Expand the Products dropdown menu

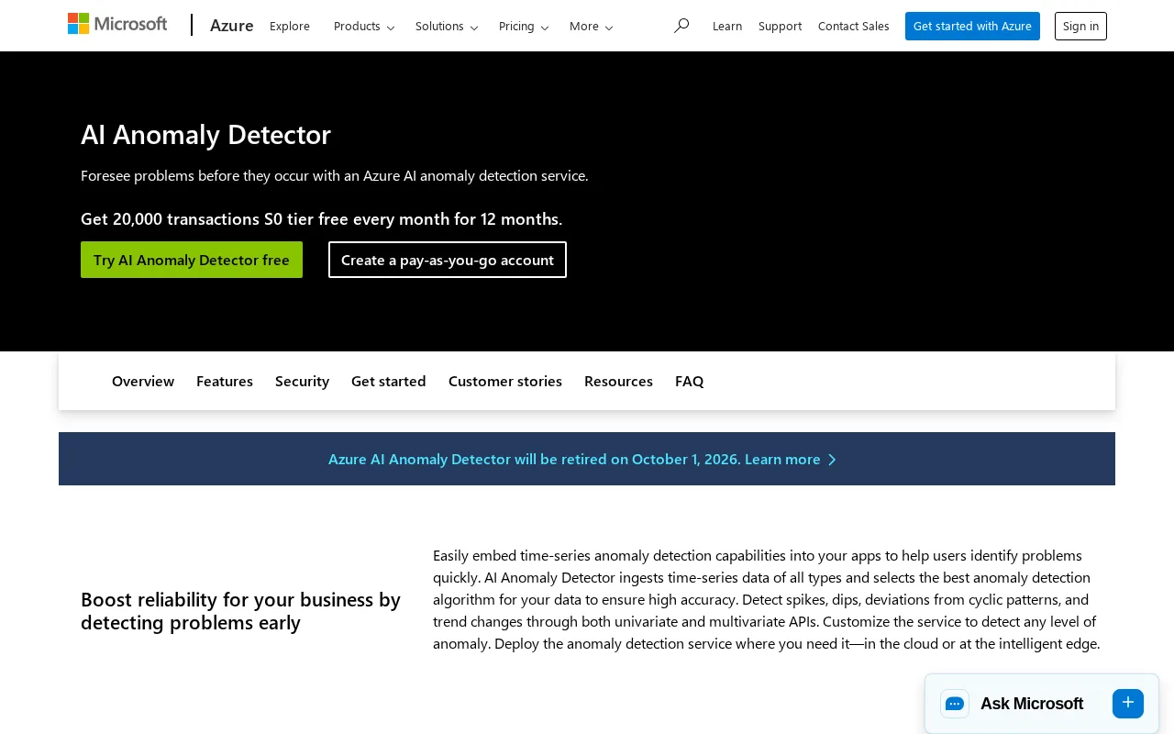(x=364, y=26)
